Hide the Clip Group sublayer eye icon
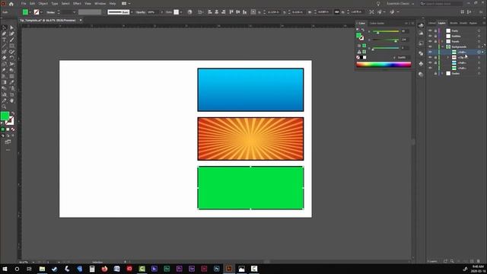This screenshot has width=487, height=274. coord(430,58)
